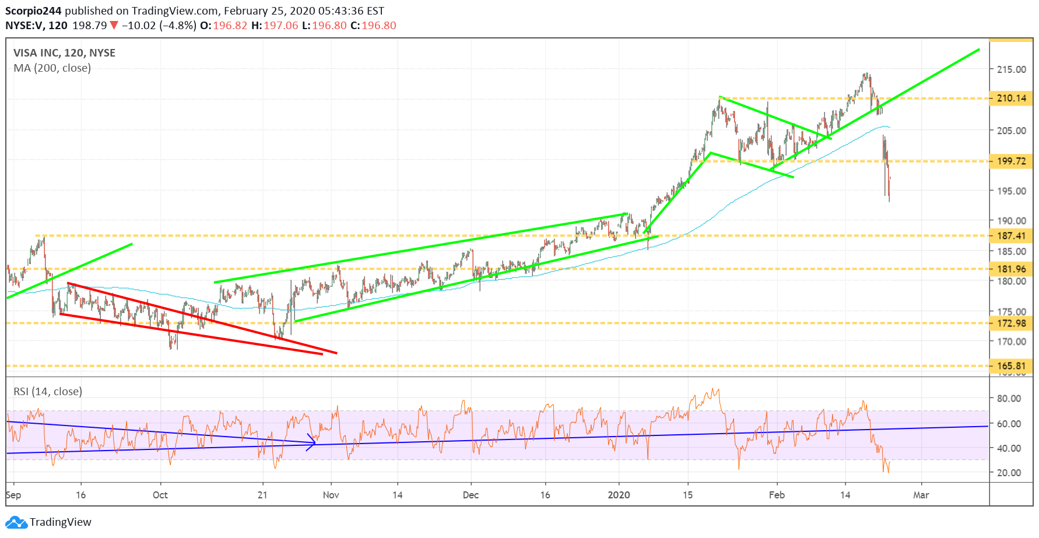Screen dimensions: 1039x538
Task: Click the RSI 60.00 axis value
Action: 1009,424
